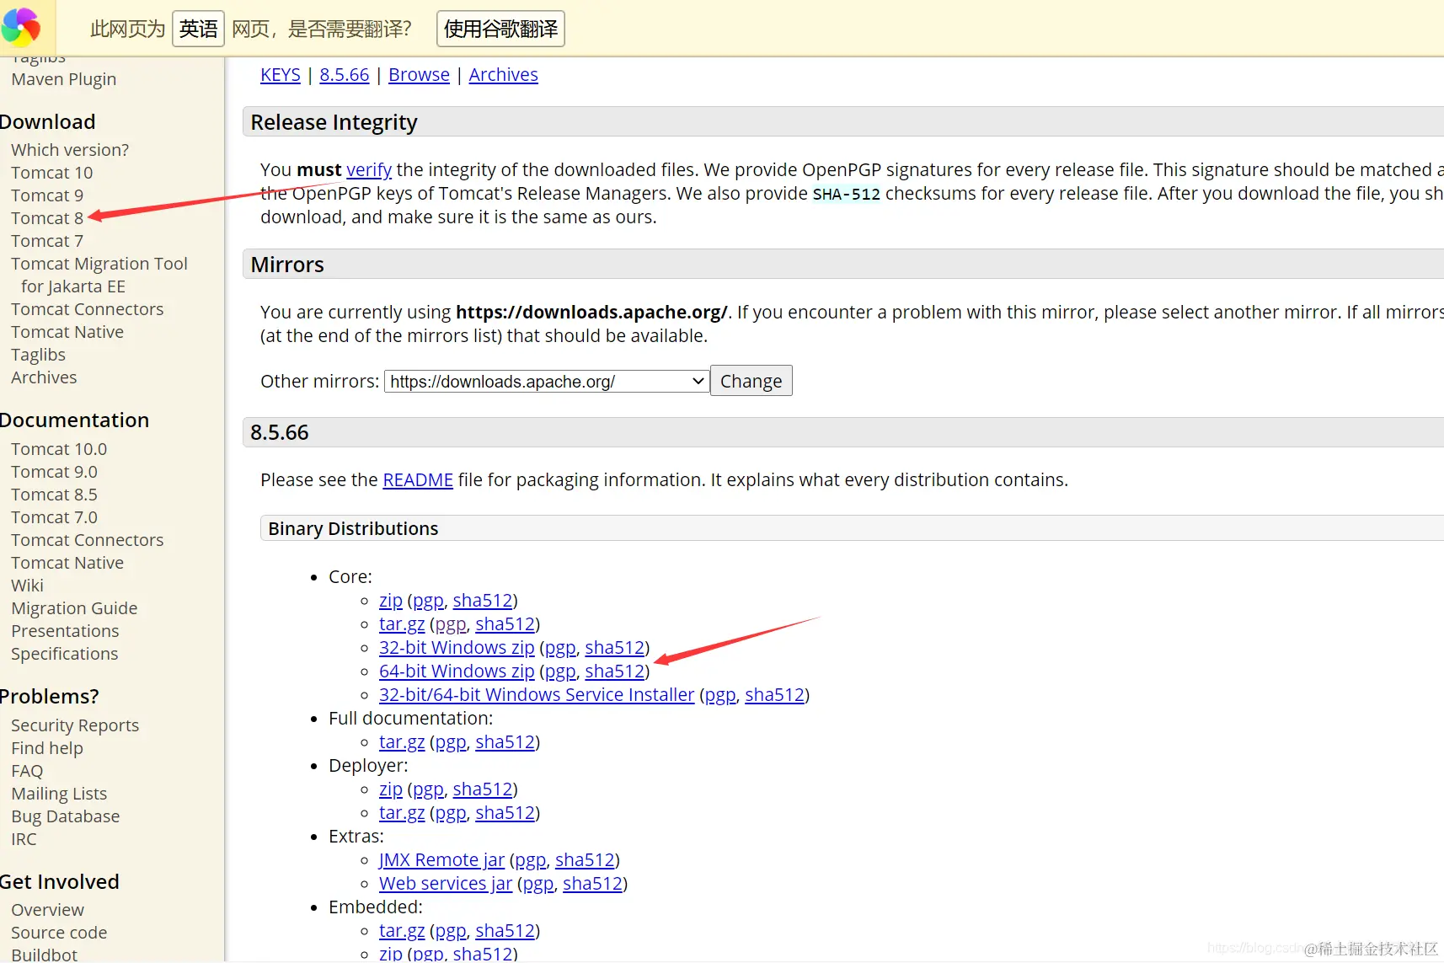Open FAQ in sidebar
Screen dimensions: 1444x963
coord(27,771)
